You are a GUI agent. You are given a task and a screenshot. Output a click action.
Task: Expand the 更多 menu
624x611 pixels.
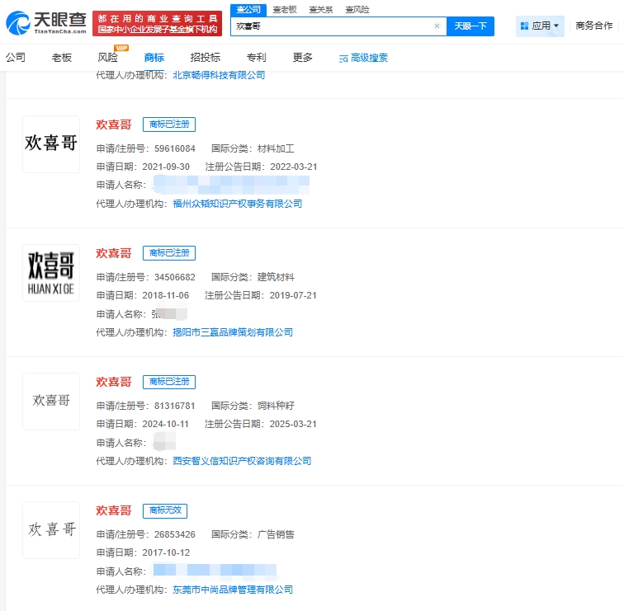tap(302, 58)
